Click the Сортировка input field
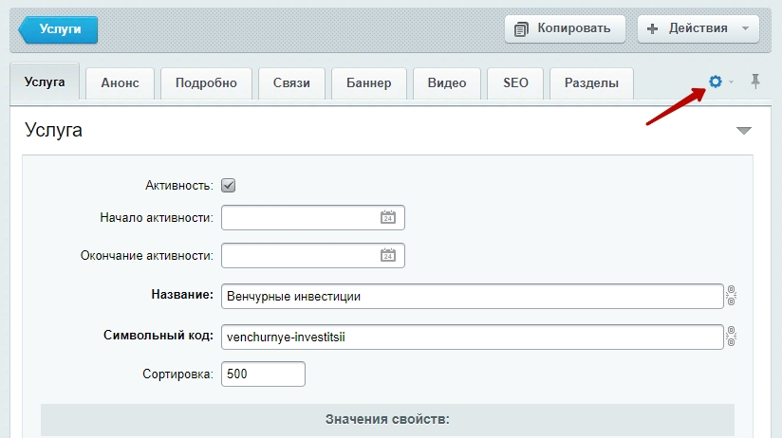The height and width of the screenshot is (438, 782). [x=263, y=374]
